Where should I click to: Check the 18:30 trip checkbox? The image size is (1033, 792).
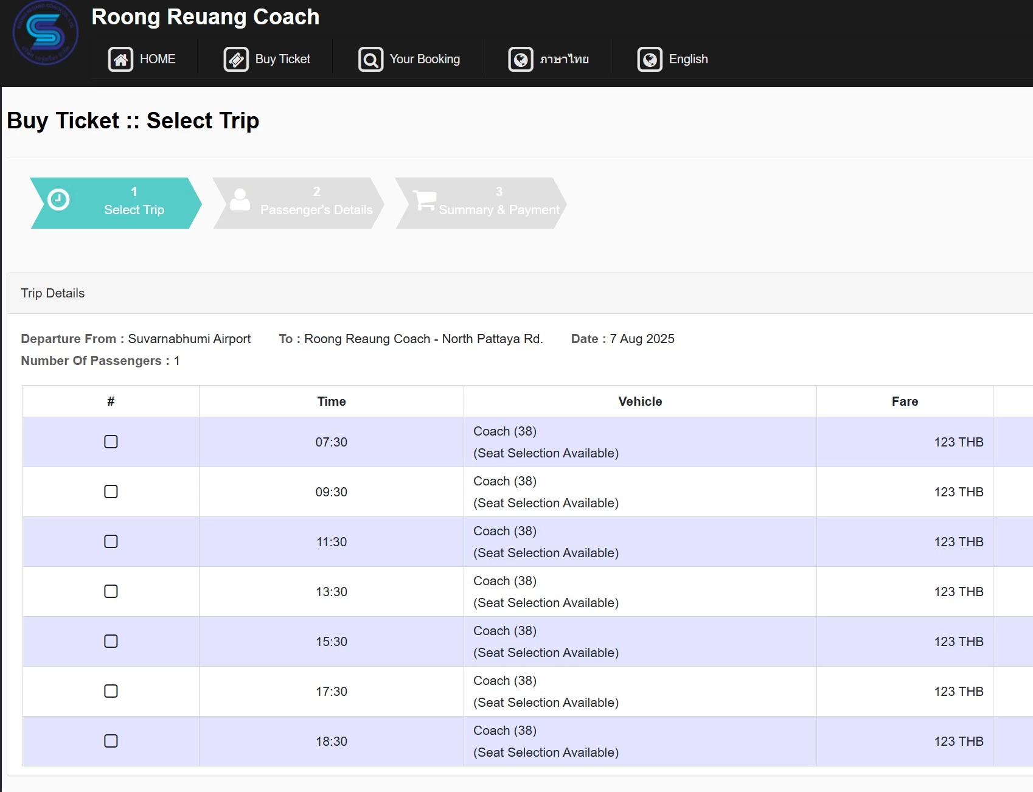(x=111, y=741)
